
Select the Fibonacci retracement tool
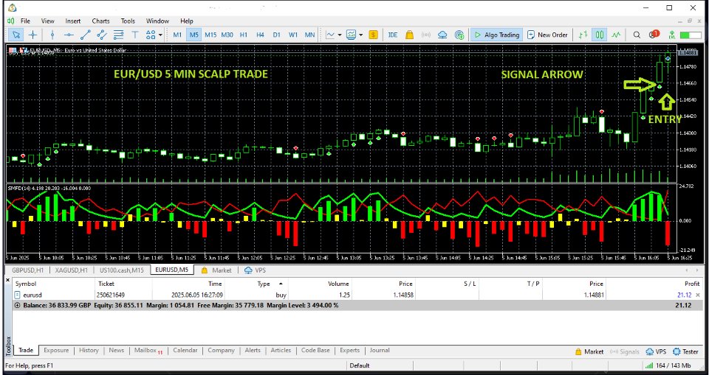[x=118, y=35]
